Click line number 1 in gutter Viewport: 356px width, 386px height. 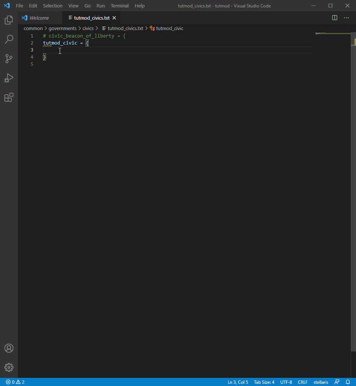point(32,36)
